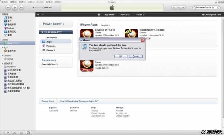This screenshot has height=135, width=224.
Task: Open the App Store tab
Action: click(x=109, y=15)
